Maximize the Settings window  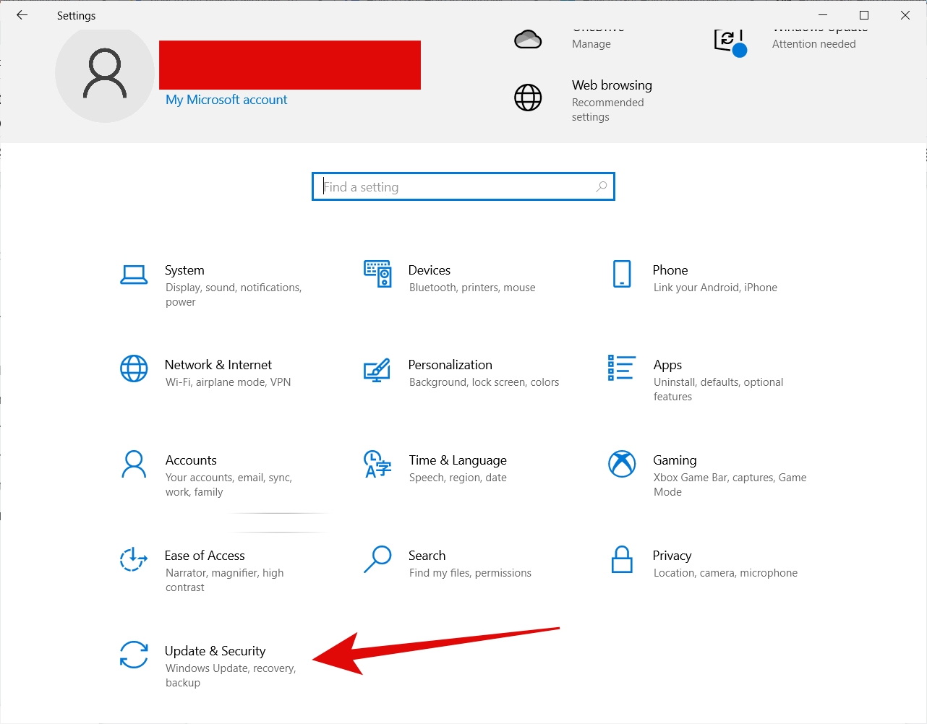tap(864, 15)
